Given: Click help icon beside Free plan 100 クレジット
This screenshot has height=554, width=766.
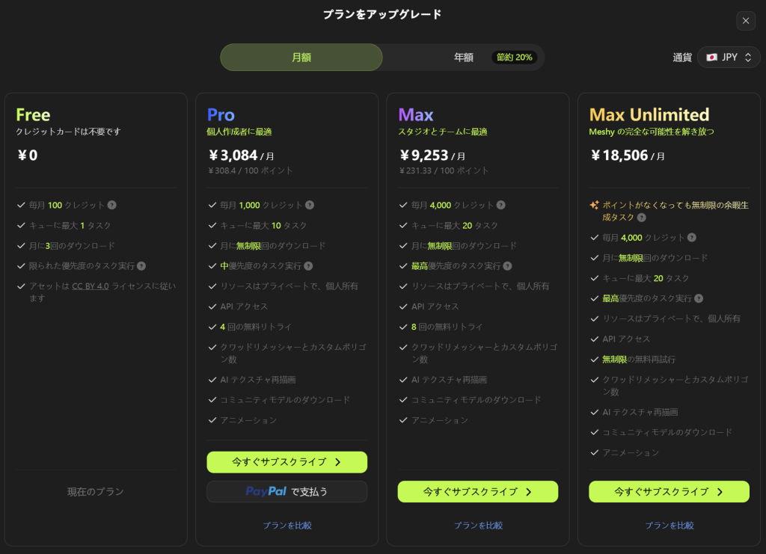Looking at the screenshot, I should coord(112,205).
